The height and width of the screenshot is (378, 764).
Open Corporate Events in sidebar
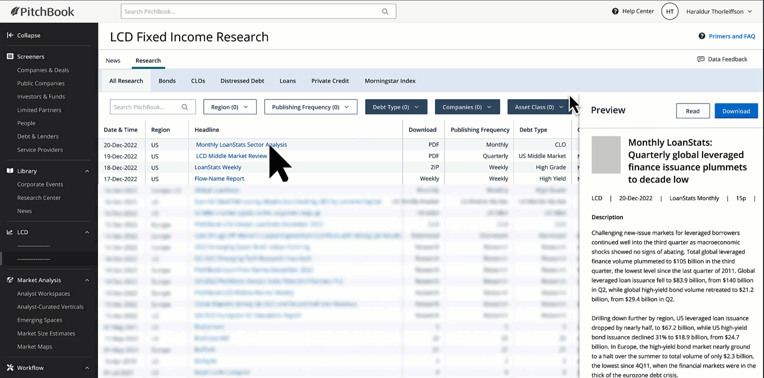[40, 184]
